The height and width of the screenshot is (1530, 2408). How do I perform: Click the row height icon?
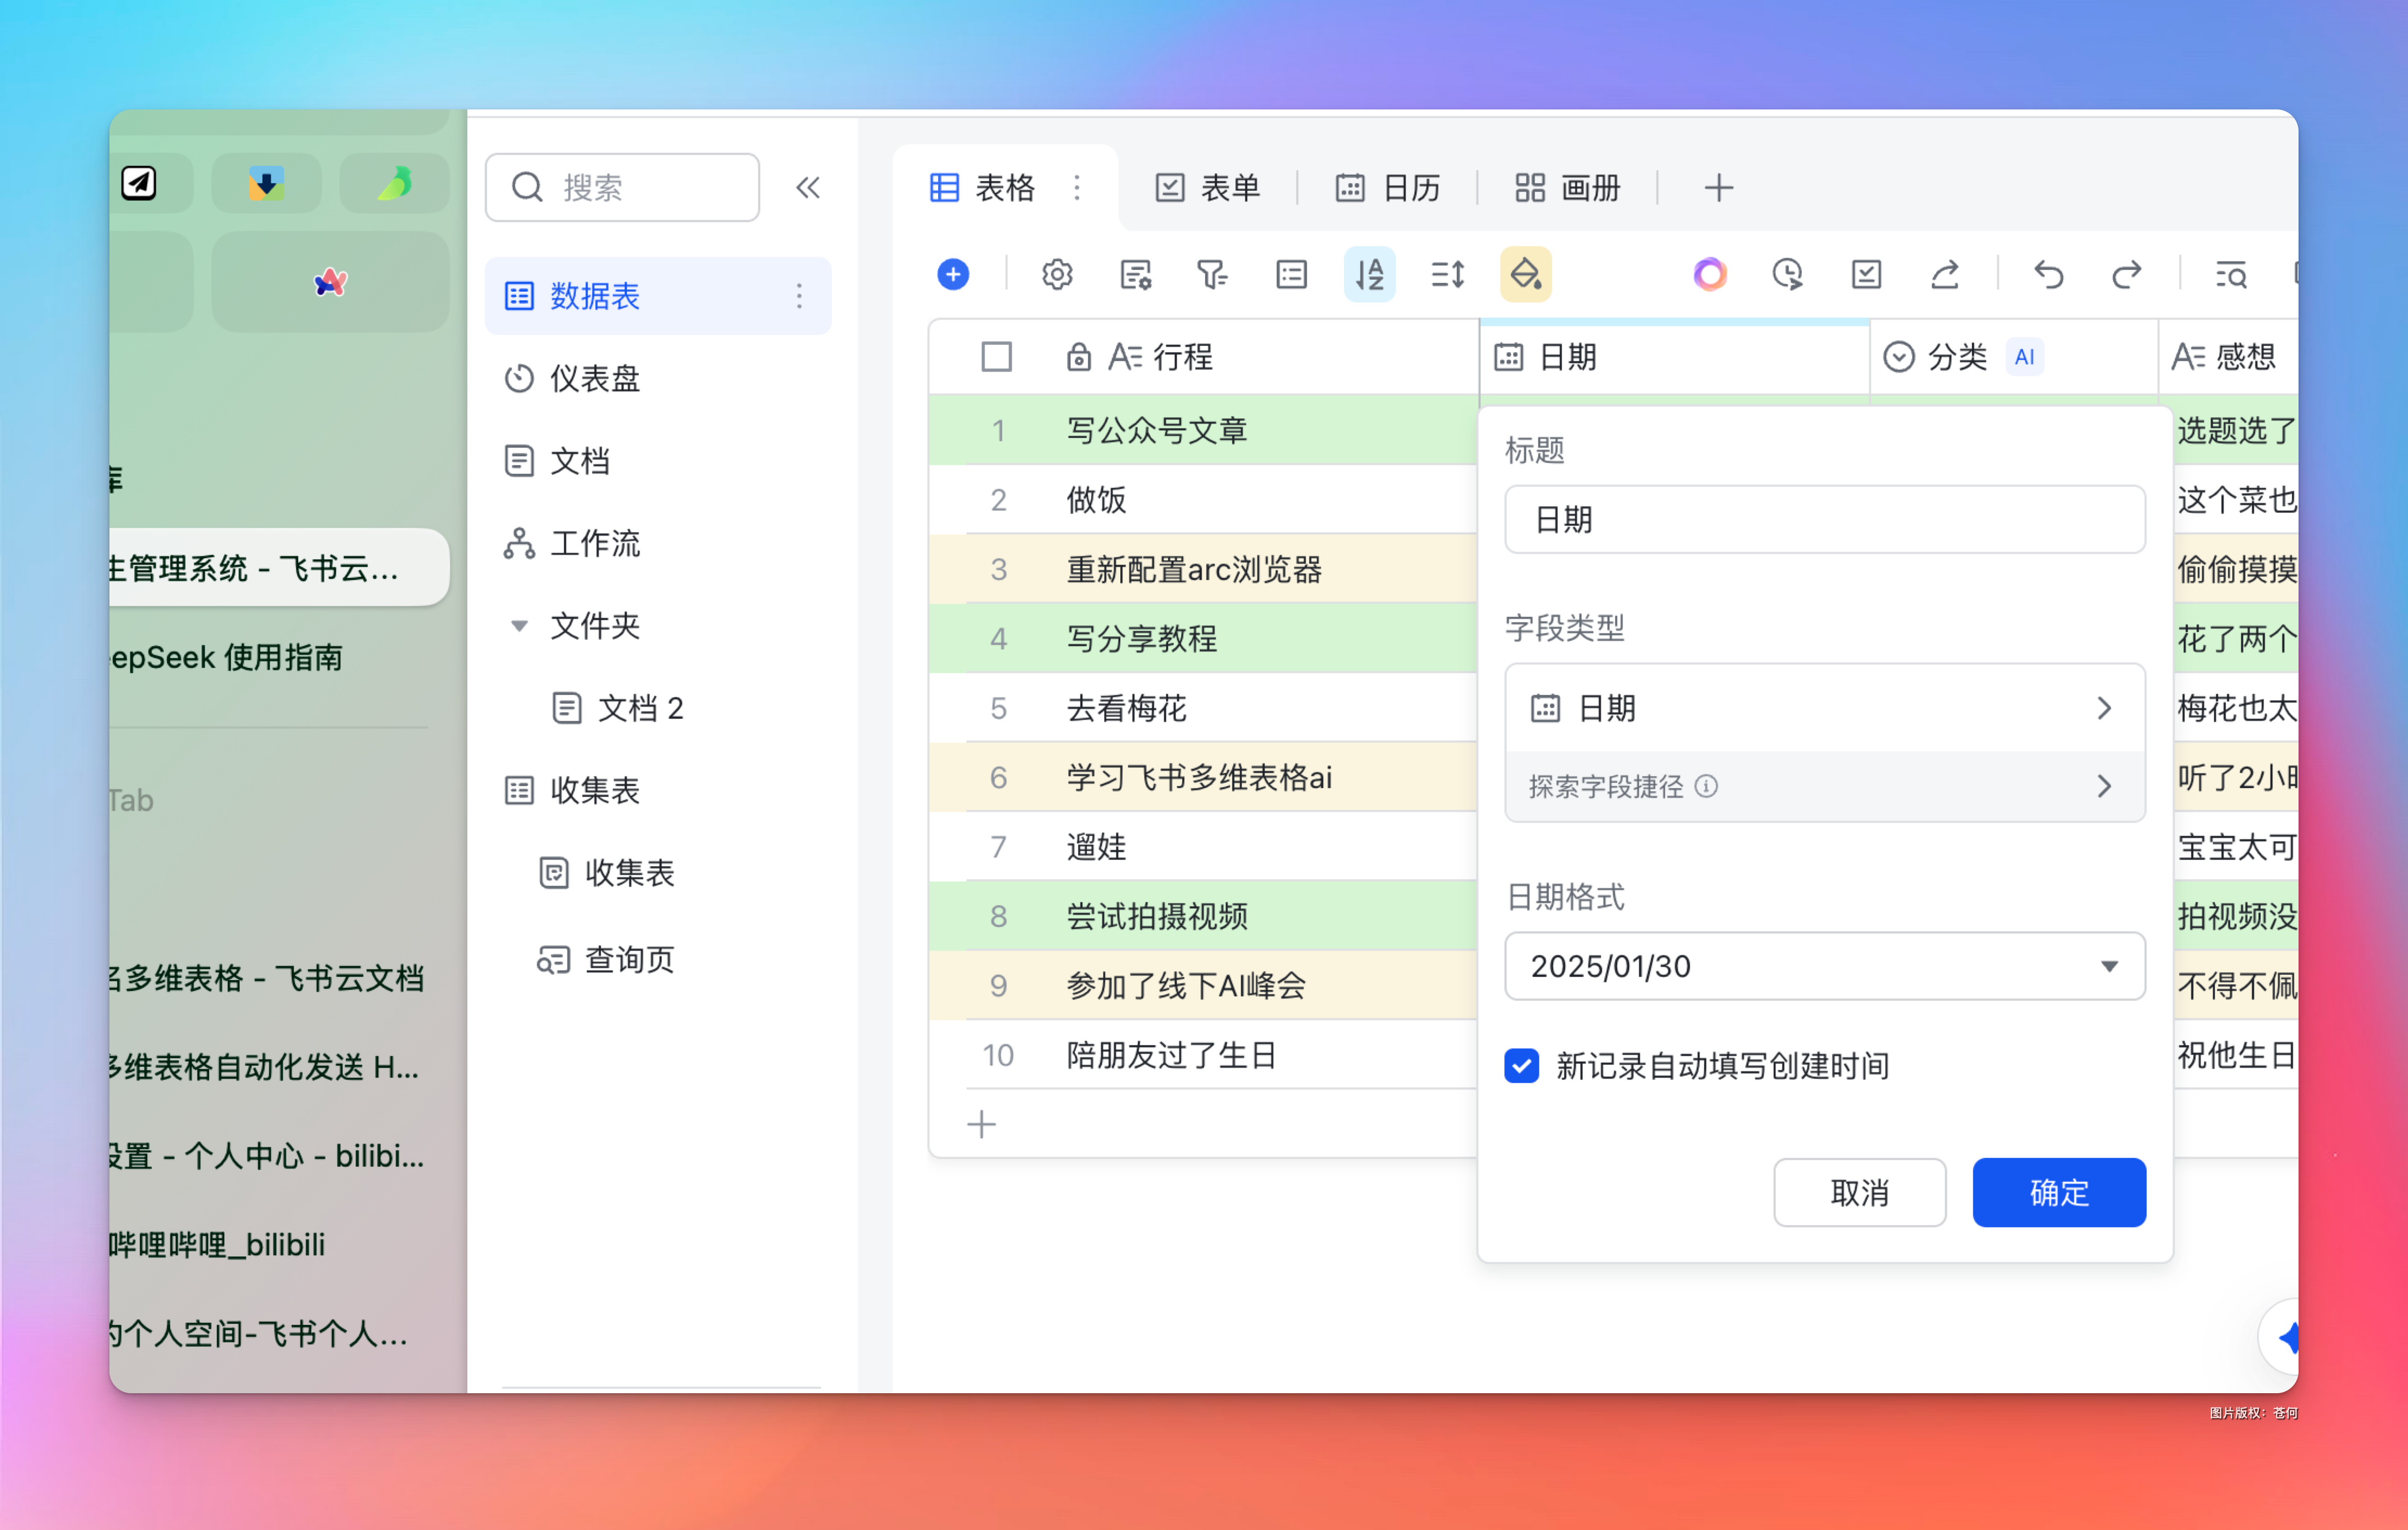point(1447,274)
